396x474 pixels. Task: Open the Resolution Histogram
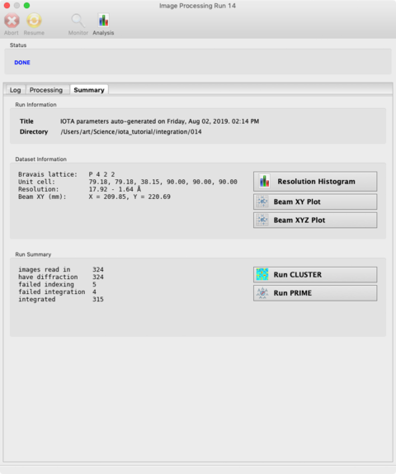coord(315,182)
